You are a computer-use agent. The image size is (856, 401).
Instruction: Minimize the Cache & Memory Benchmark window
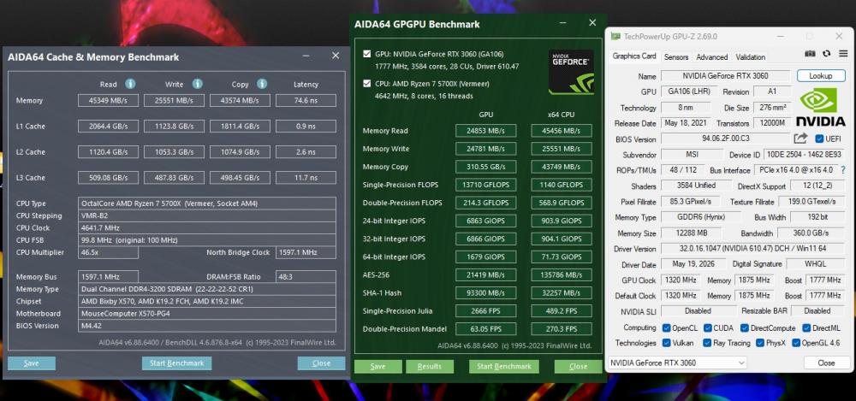tap(306, 56)
